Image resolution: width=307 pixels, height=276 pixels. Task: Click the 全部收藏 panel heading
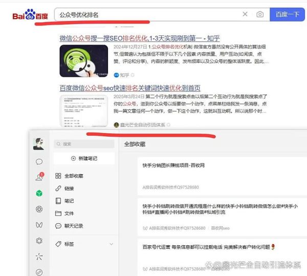[135, 144]
